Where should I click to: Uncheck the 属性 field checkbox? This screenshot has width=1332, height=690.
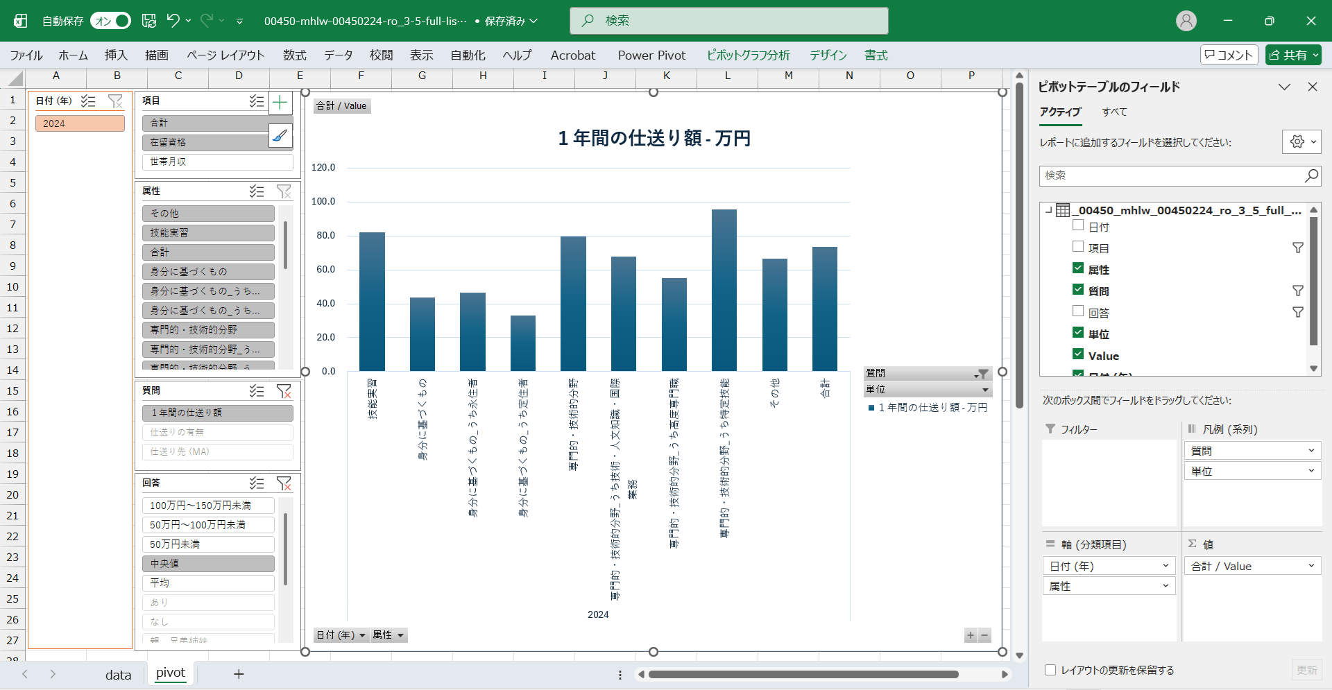1078,268
